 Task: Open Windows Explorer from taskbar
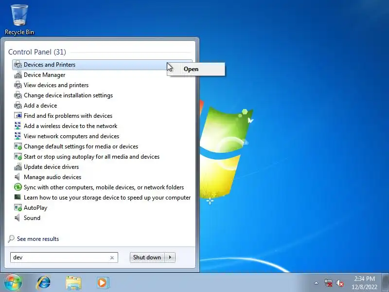click(73, 283)
